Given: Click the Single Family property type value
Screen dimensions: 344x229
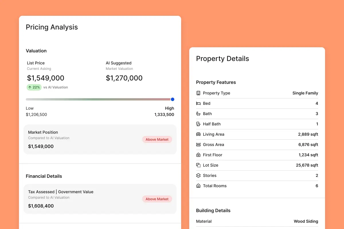Looking at the screenshot, I should pyautogui.click(x=305, y=93).
